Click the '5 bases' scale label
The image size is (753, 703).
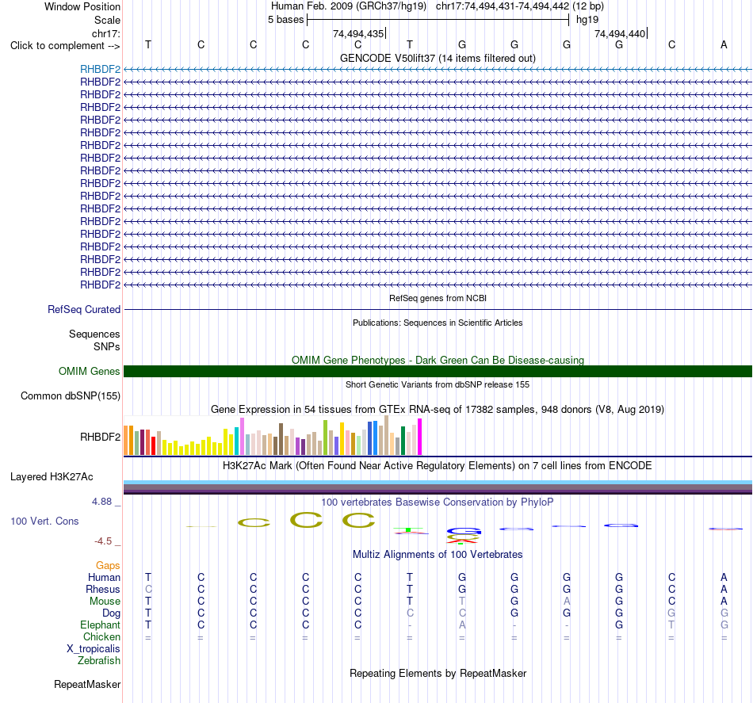[285, 20]
